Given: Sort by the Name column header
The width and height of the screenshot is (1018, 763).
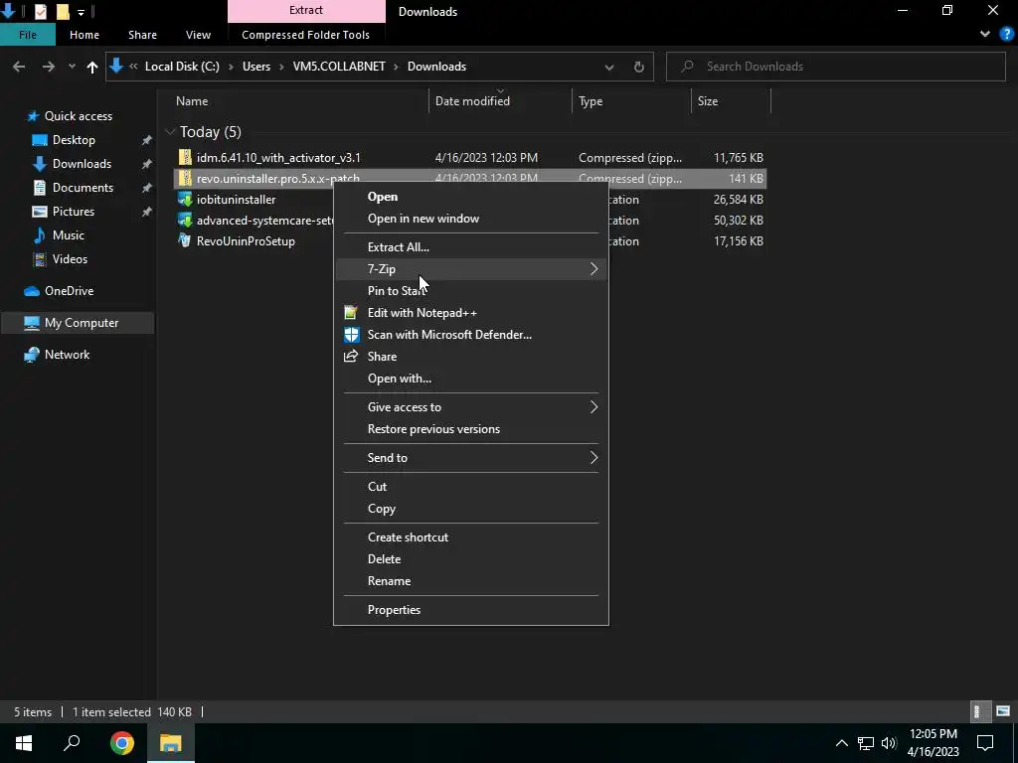Looking at the screenshot, I should coord(192,101).
